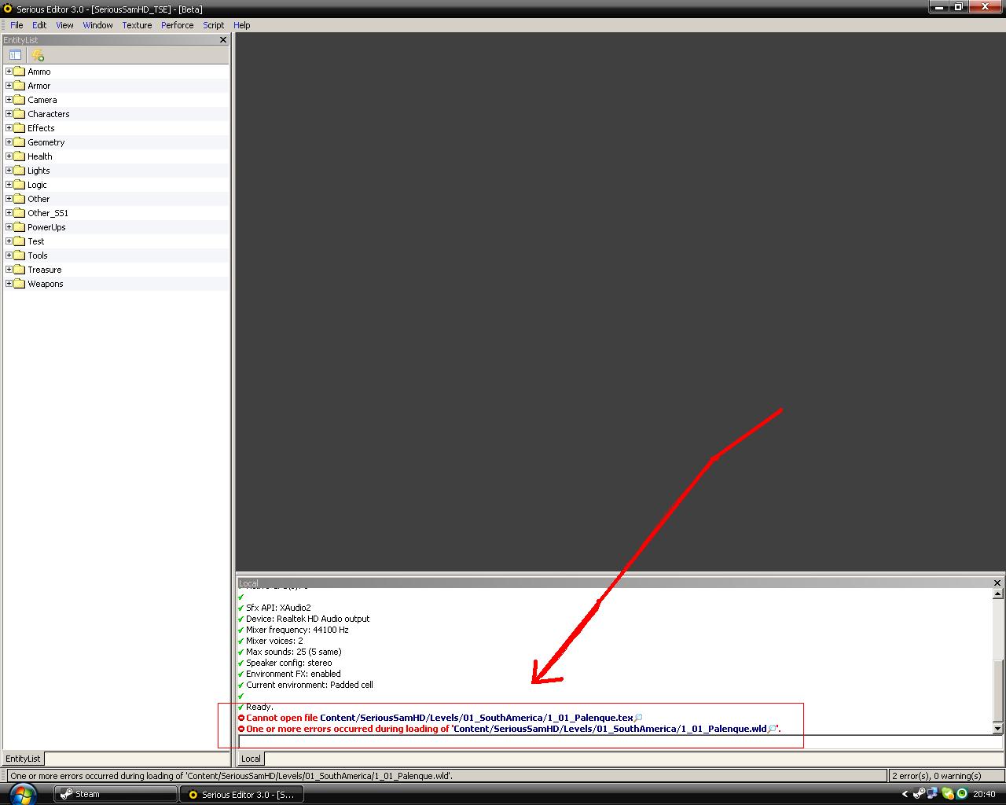
Task: Click the 'Environment FX: enabled' log line
Action: pyautogui.click(x=293, y=674)
